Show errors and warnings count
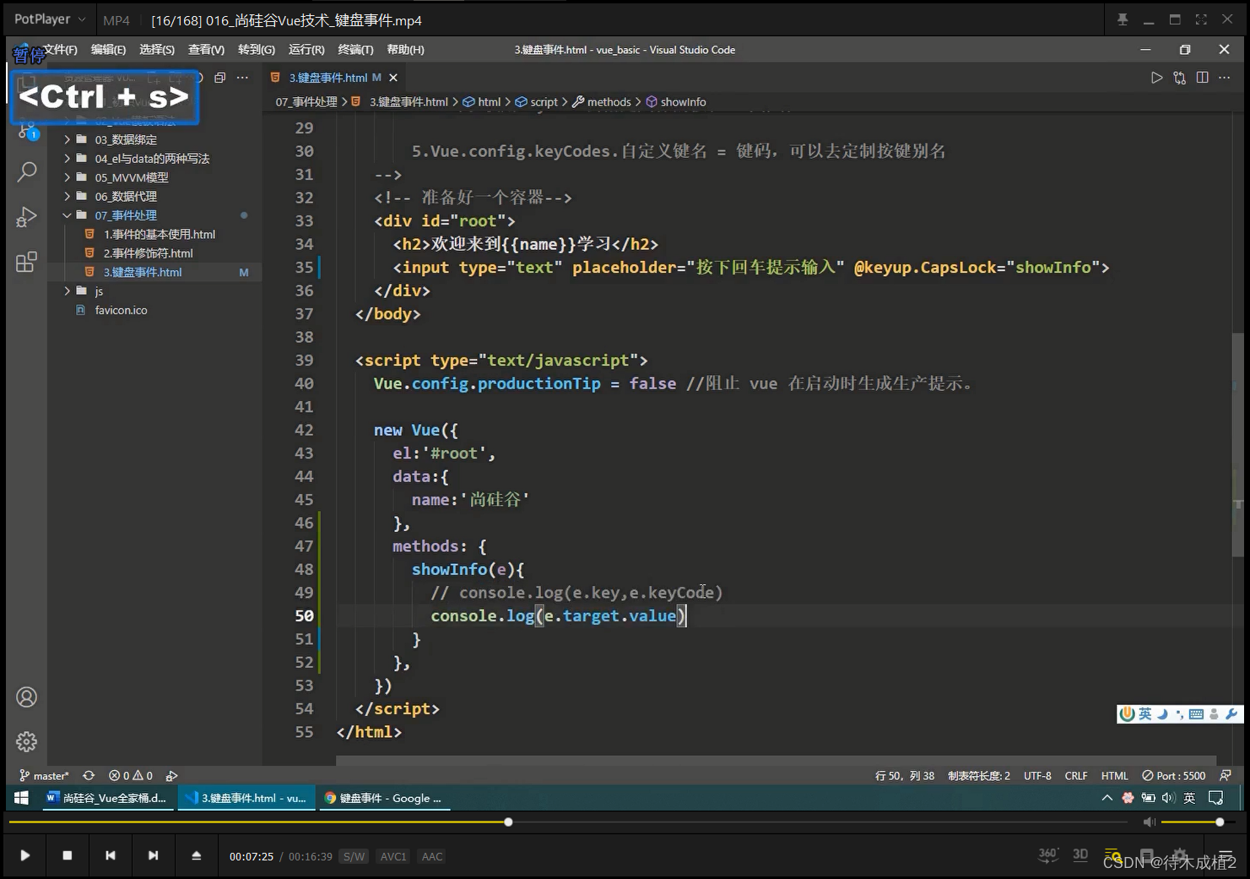This screenshot has height=879, width=1250. 131,775
